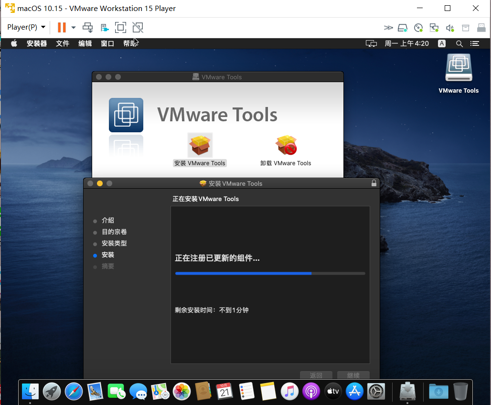Open Notes from the dock
Screen dimensions: 491x405
click(268, 391)
